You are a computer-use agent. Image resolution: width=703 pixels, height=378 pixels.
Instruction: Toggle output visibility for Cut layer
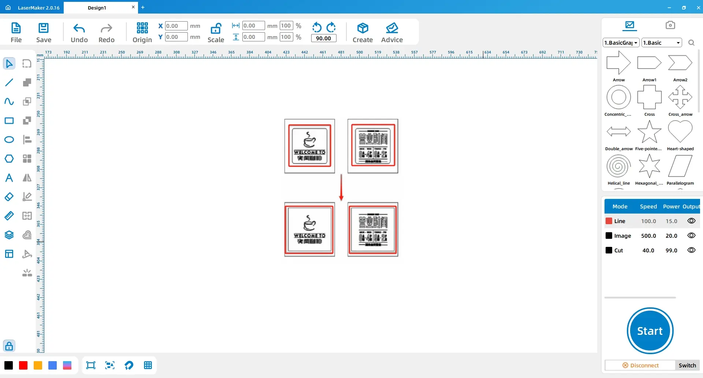691,250
